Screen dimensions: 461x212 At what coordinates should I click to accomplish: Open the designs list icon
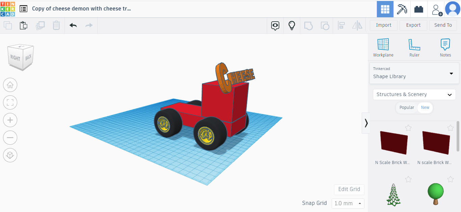(x=23, y=9)
